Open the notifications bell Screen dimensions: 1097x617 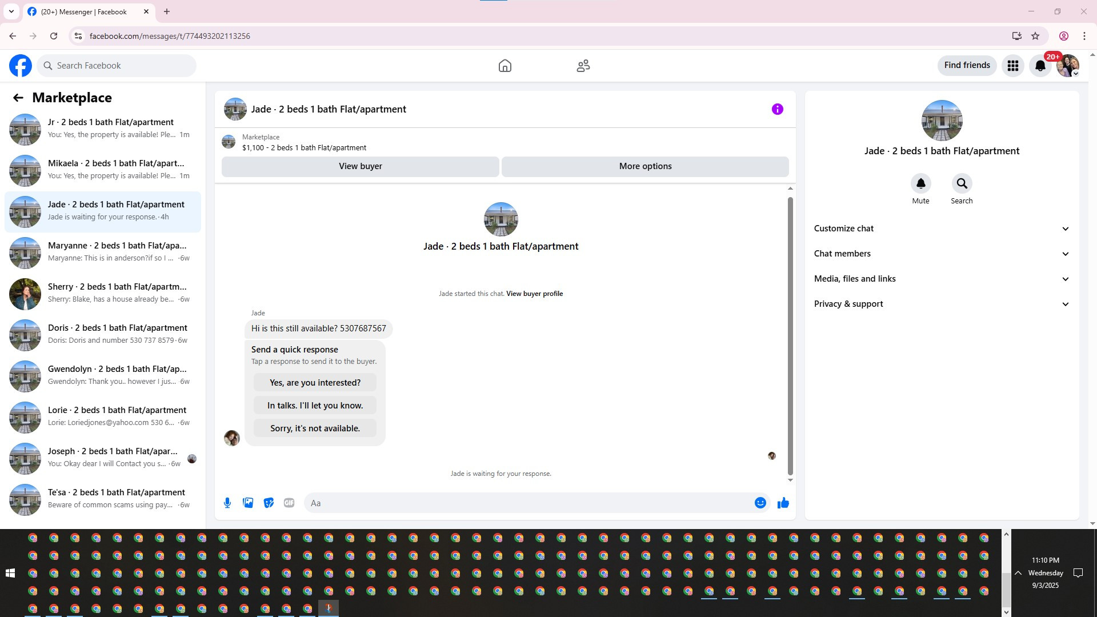point(1040,66)
